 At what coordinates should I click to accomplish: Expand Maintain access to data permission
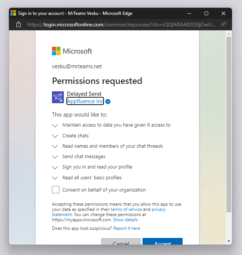click(x=56, y=125)
